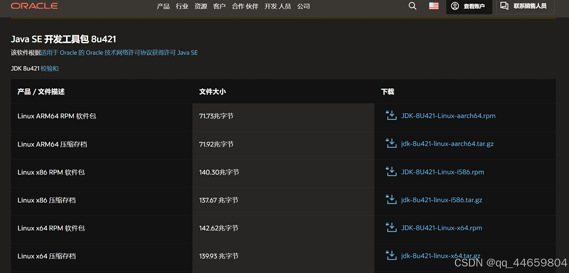Screen dimensions: 569x273
Task: Download JDK-8U421-Linux-aarch64.rpm link
Action: pyautogui.click(x=448, y=116)
